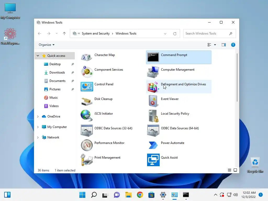Open the Organize dropdown menu

coord(47,45)
